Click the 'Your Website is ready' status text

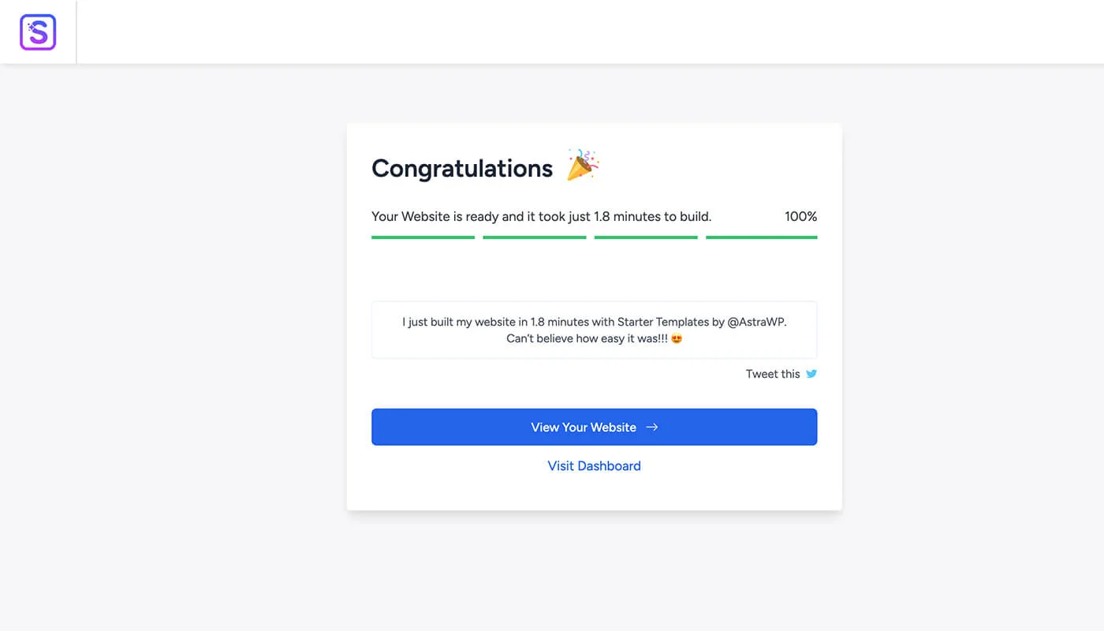(x=541, y=216)
